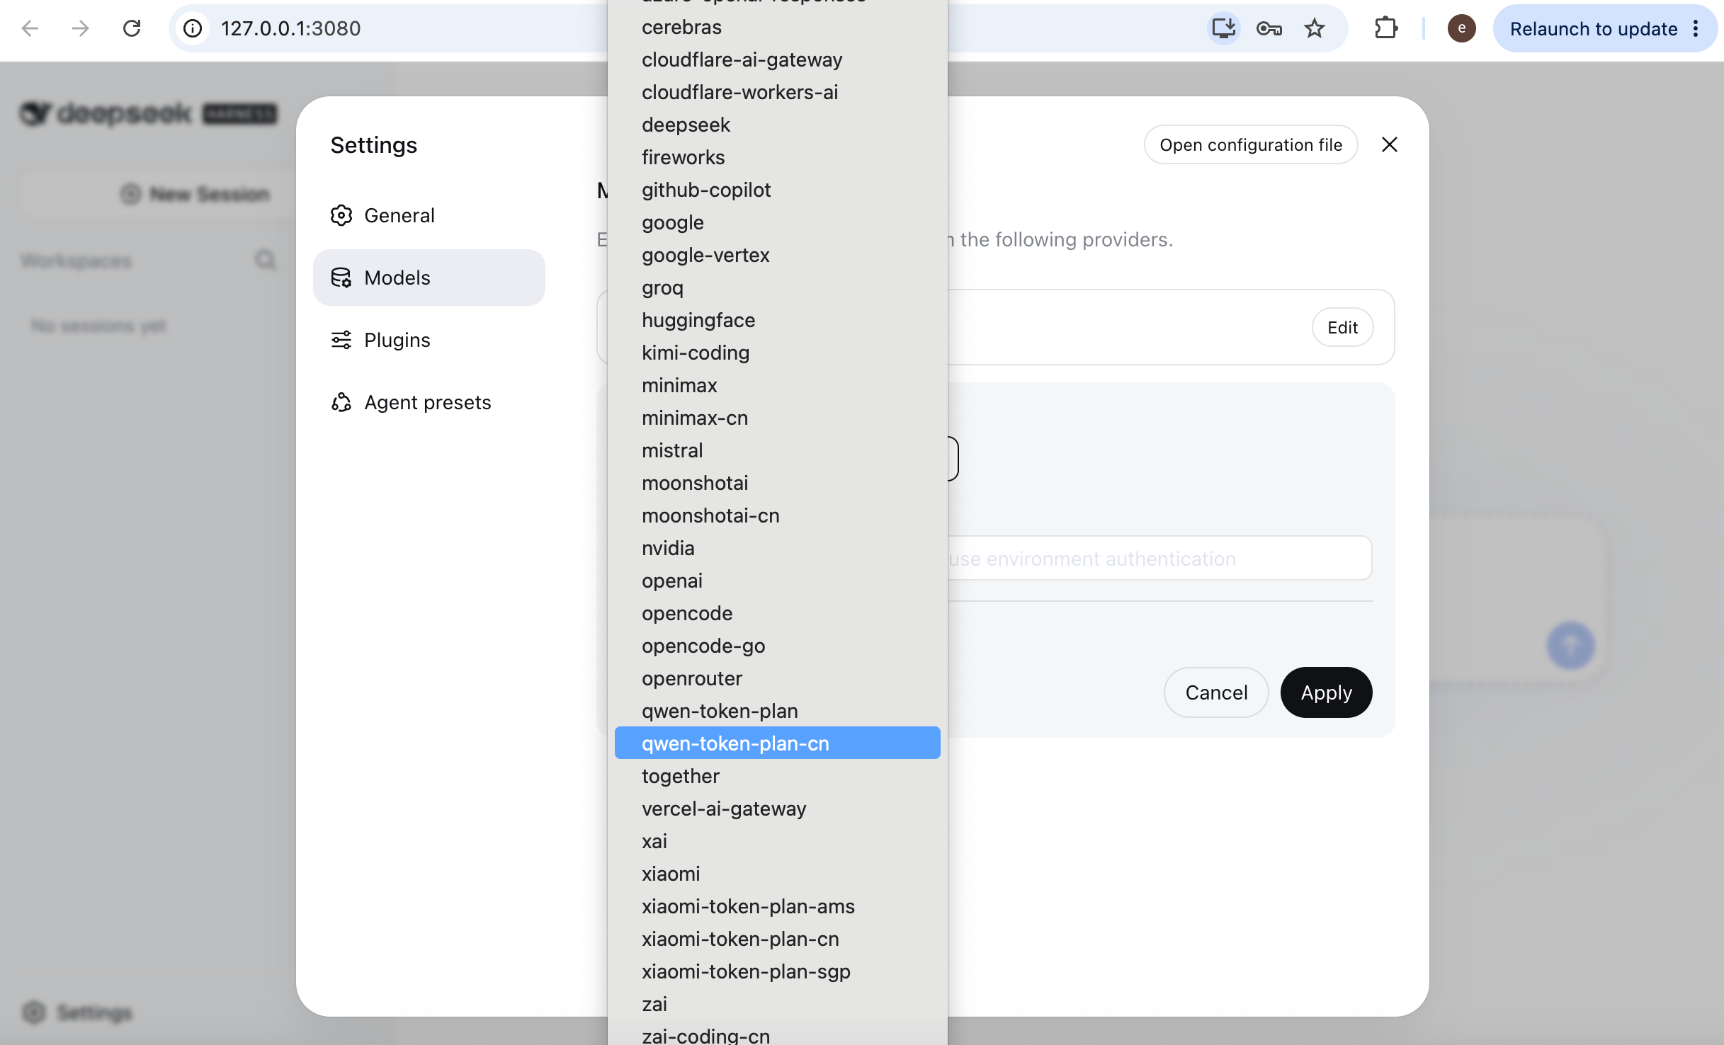Cancel the provider changes
The height and width of the screenshot is (1045, 1724).
pos(1216,692)
